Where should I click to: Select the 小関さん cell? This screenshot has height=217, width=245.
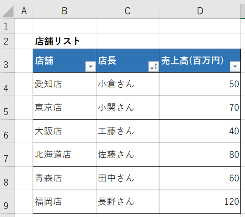point(128,108)
